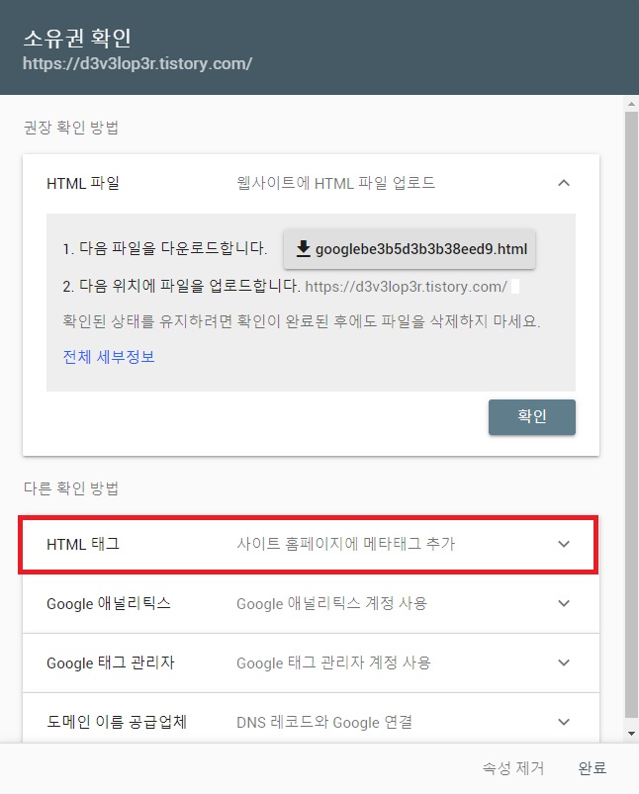Viewport: 639px width, 794px height.
Task: Click the vertical scrollbar thumb
Action: [631, 414]
